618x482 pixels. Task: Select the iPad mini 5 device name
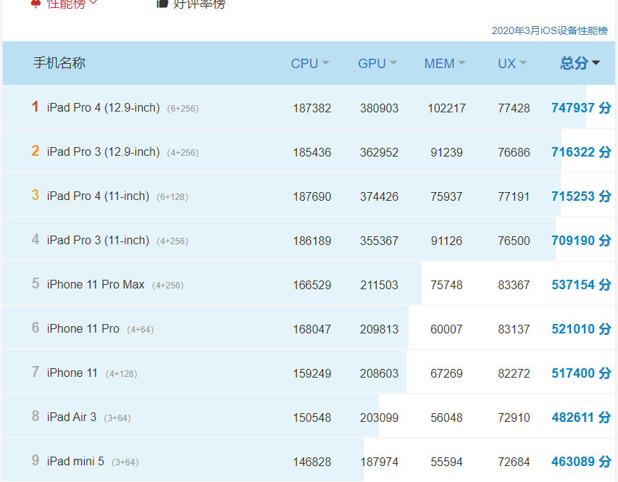[75, 461]
